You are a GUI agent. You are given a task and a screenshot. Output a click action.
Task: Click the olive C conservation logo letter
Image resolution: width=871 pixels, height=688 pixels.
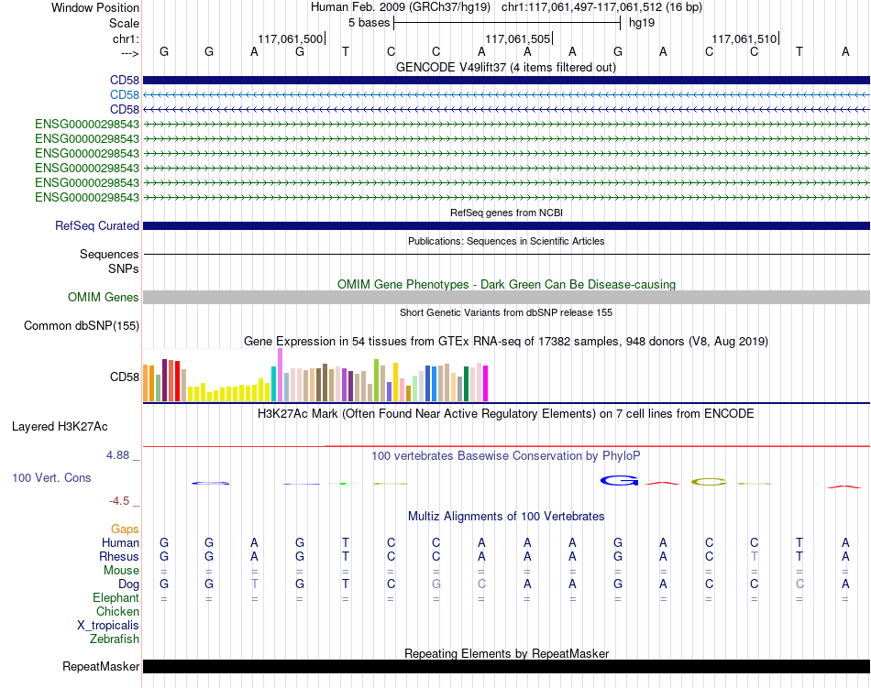[709, 482]
